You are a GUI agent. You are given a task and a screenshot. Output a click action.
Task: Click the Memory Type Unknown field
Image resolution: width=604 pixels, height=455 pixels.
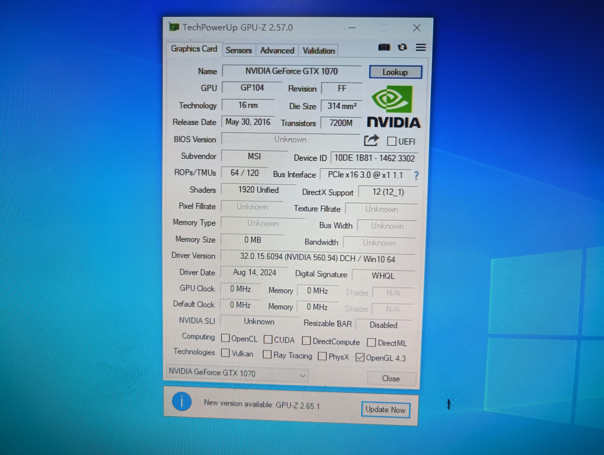tap(263, 223)
